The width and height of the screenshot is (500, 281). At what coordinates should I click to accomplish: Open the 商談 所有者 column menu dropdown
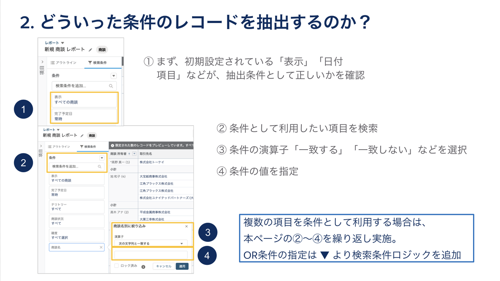pyautogui.click(x=134, y=154)
